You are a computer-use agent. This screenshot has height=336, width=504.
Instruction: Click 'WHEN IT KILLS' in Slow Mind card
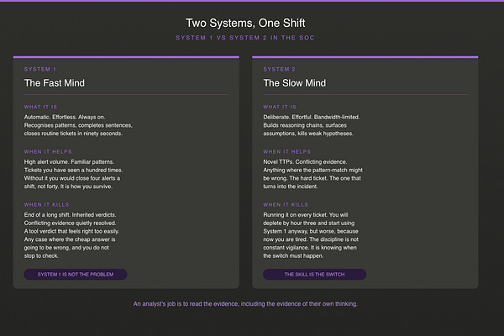point(286,204)
